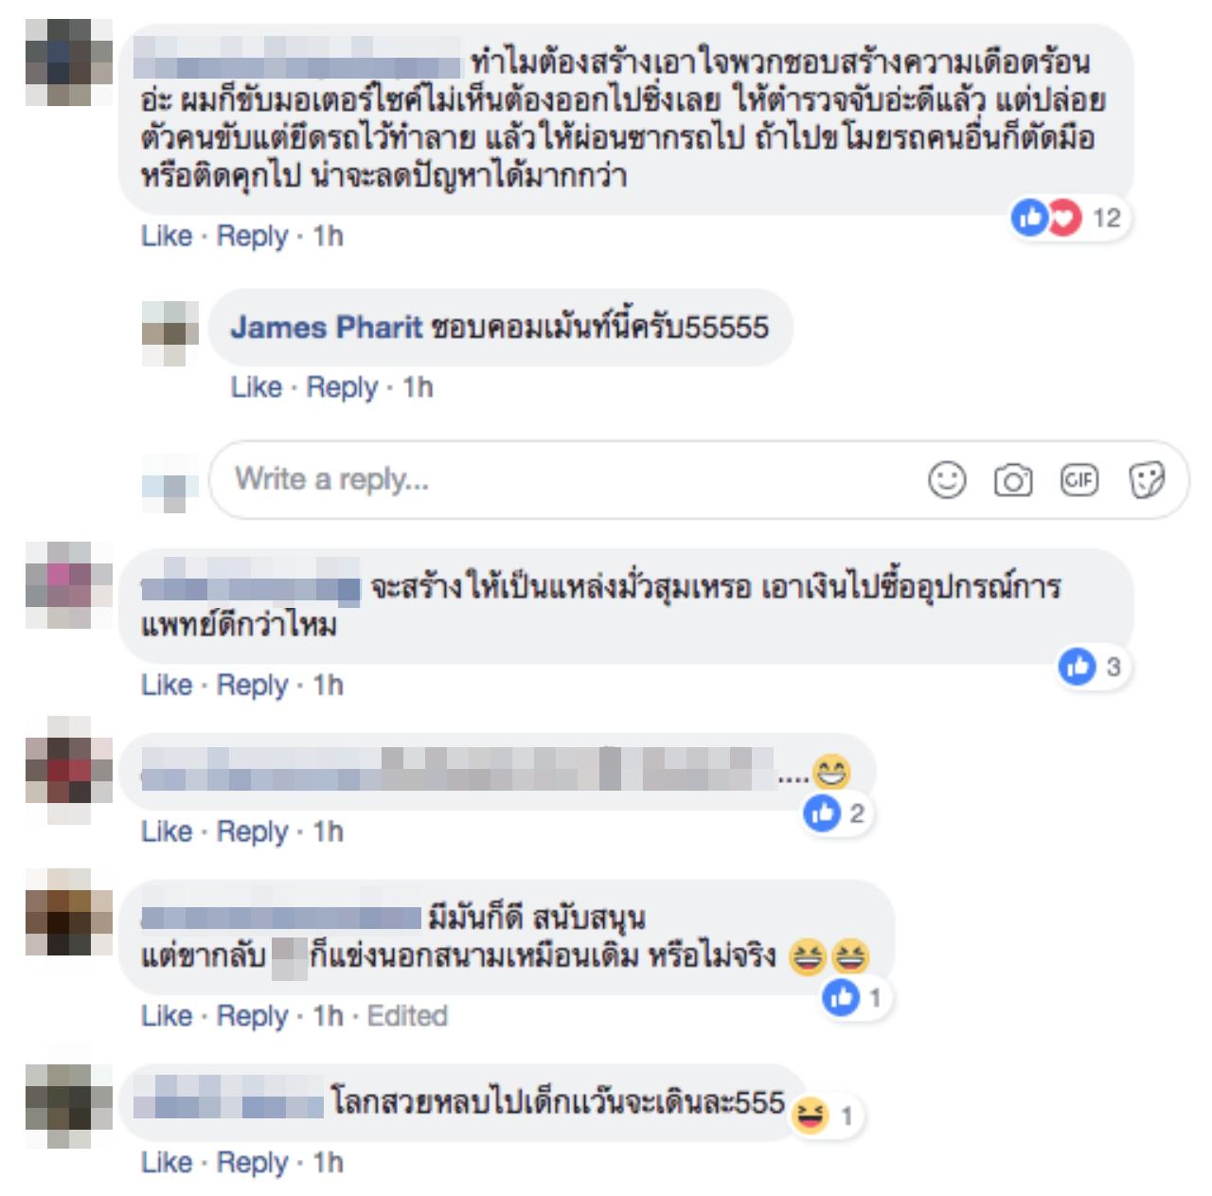Like the top long comment
The image size is (1212, 1196).
167,236
